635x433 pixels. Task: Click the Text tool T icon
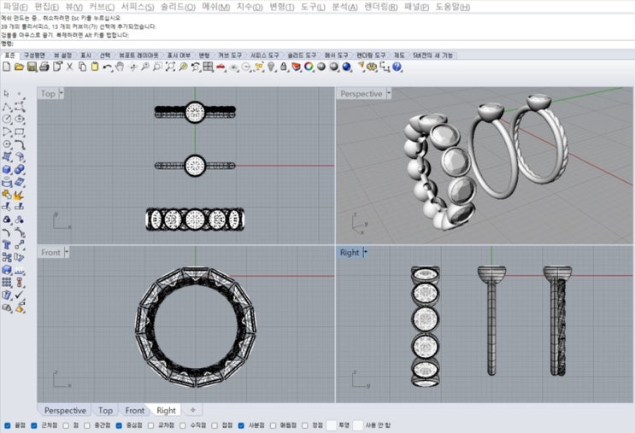tap(7, 244)
